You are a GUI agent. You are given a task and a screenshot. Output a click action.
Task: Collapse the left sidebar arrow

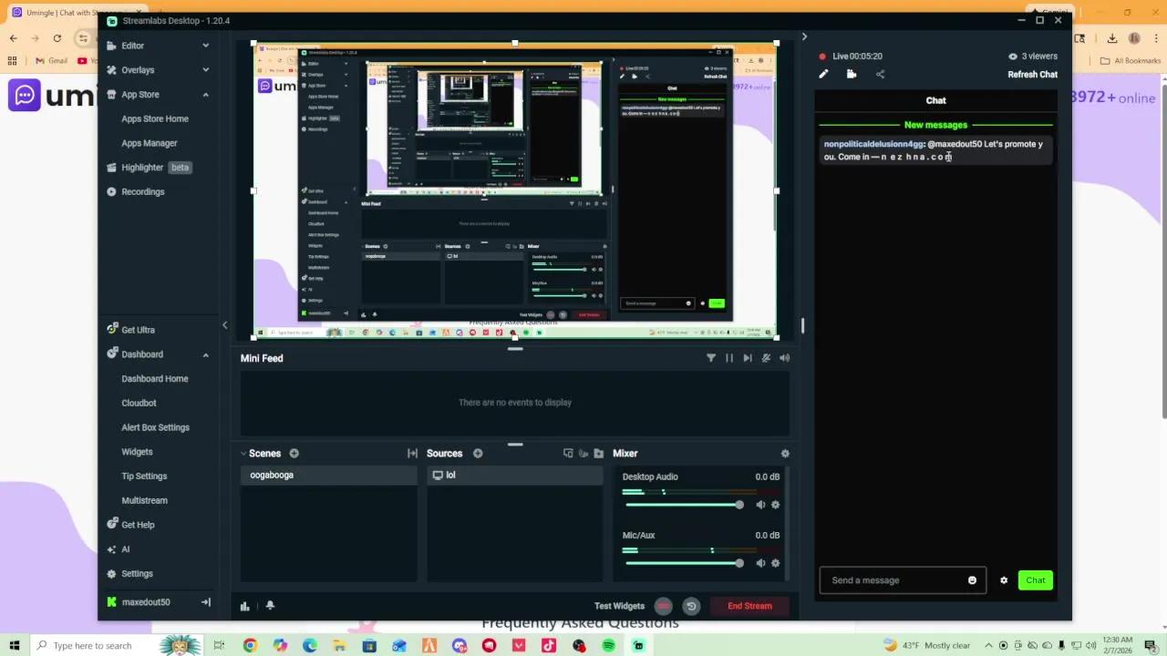click(x=224, y=325)
